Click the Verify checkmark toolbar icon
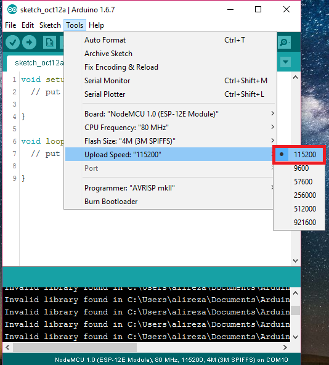Image resolution: width=329 pixels, height=365 pixels. click(x=12, y=43)
